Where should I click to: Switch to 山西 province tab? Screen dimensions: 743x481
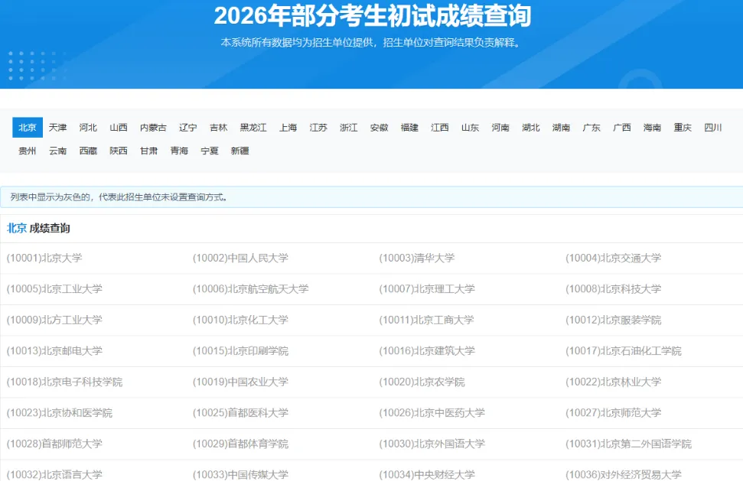click(x=119, y=128)
